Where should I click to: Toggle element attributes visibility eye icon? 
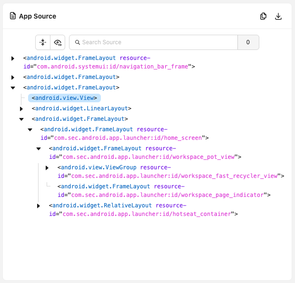(x=58, y=42)
